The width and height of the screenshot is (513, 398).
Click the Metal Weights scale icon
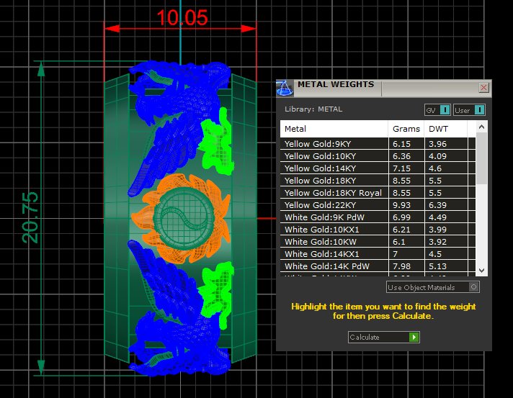(x=285, y=89)
